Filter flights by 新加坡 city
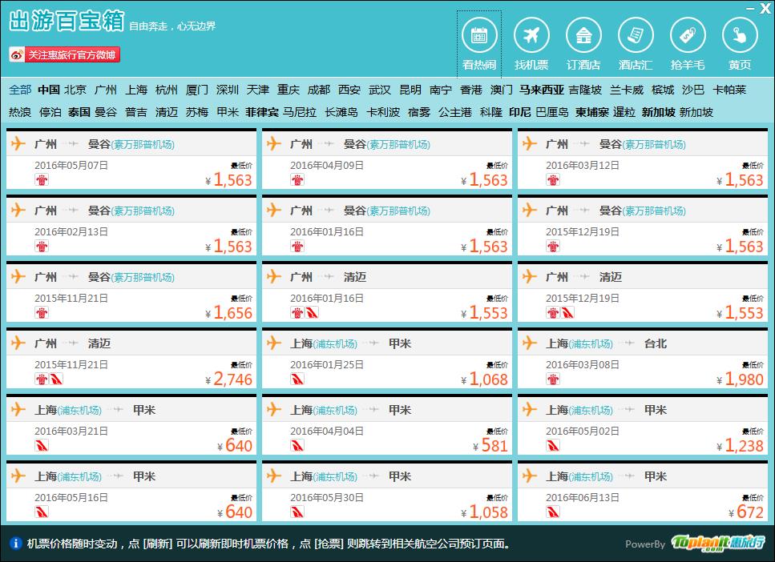This screenshot has width=775, height=562. click(x=696, y=112)
